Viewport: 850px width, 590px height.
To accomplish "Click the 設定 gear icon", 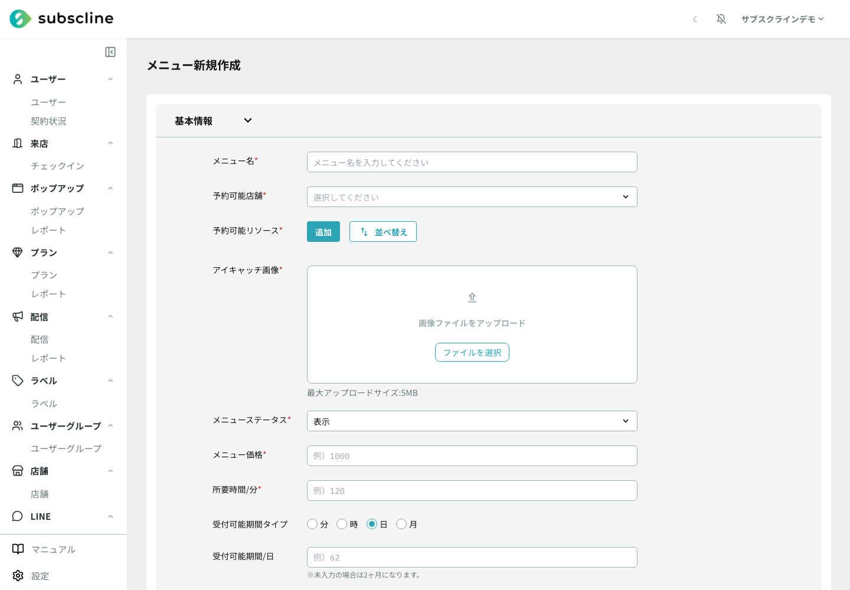I will (18, 576).
